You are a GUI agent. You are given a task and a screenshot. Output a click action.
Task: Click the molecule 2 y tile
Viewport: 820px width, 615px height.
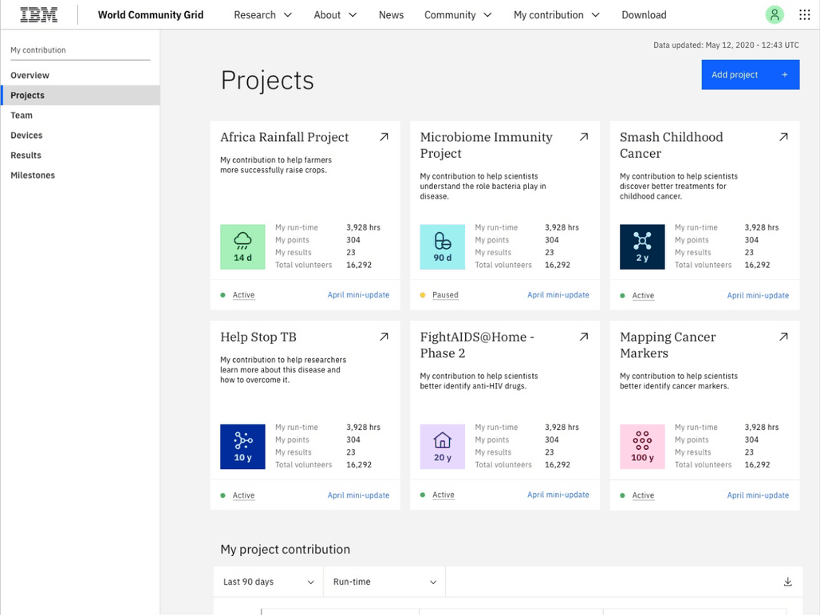pos(642,246)
